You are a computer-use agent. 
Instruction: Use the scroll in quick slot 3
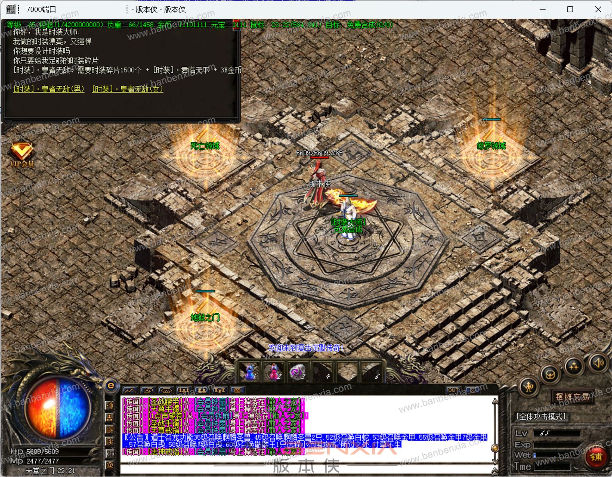pyautogui.click(x=297, y=372)
